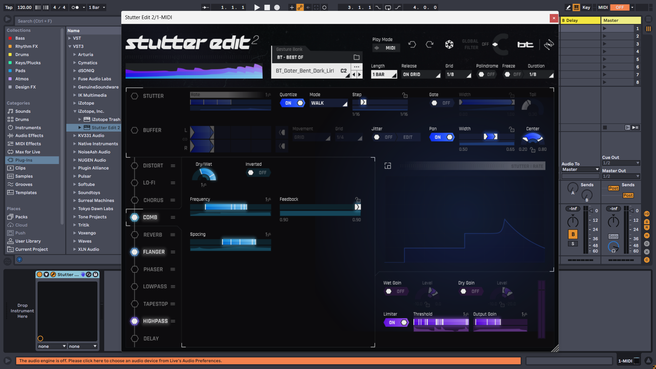The height and width of the screenshot is (369, 656).
Task: Click the Pan Width lock icon
Action: (511, 129)
